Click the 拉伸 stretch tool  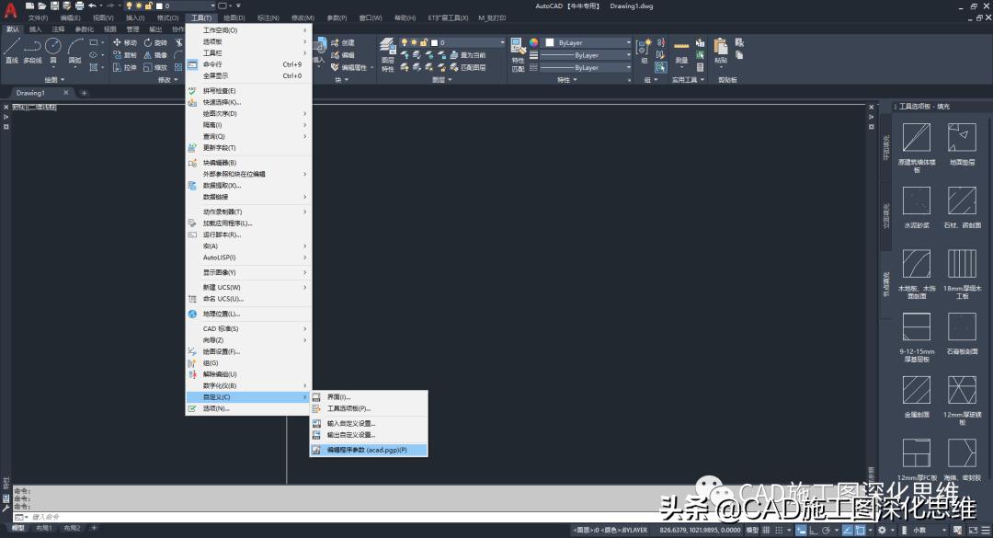(x=125, y=67)
